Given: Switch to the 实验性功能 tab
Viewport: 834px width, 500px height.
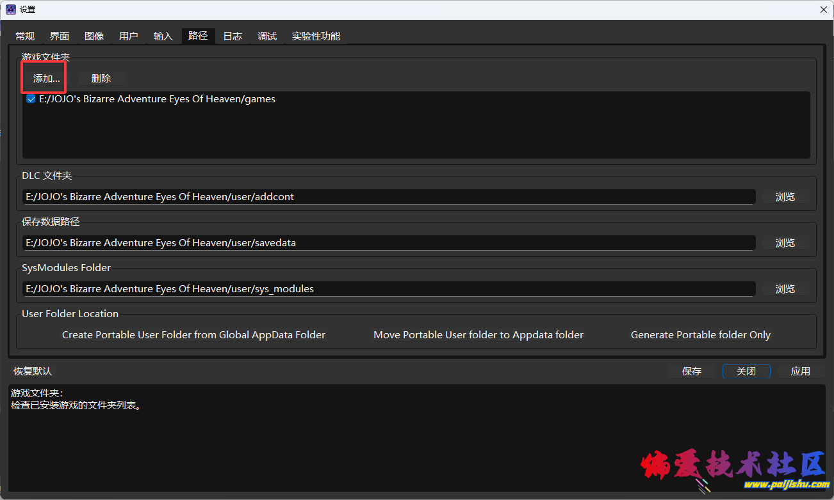Looking at the screenshot, I should 316,36.
